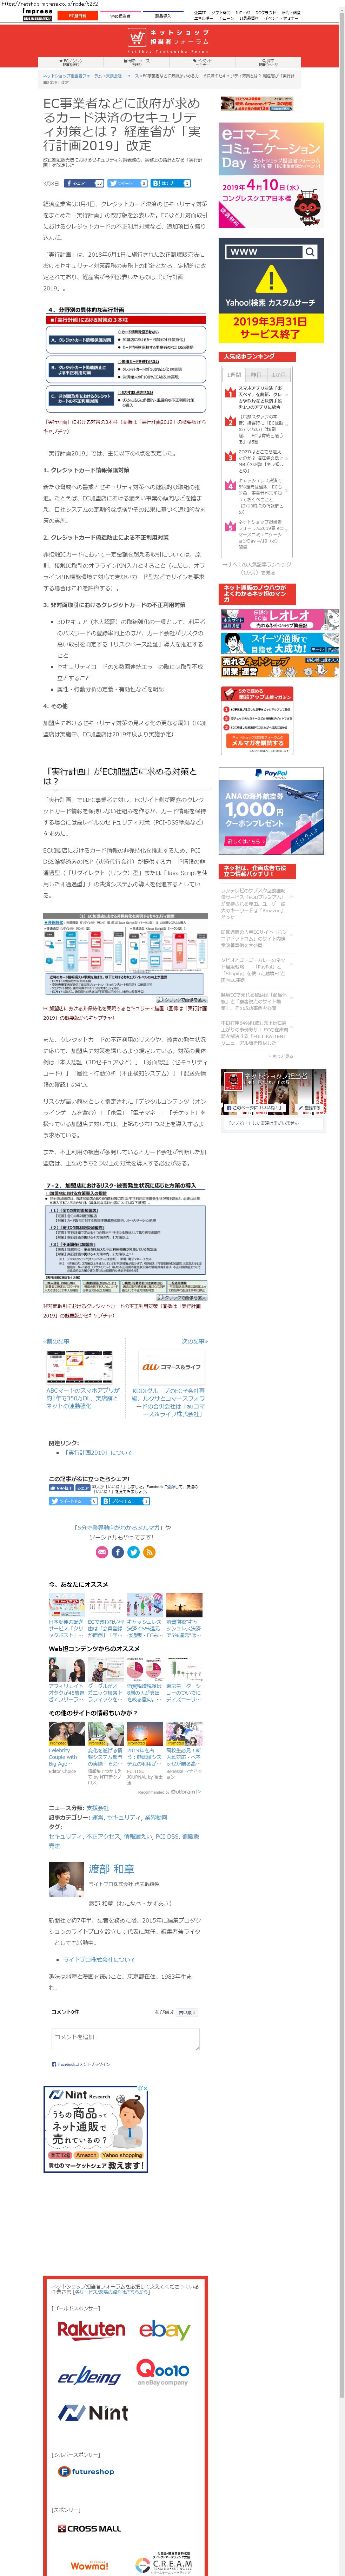
Task: Click in the Yahoo! custom search input
Action: [264, 252]
